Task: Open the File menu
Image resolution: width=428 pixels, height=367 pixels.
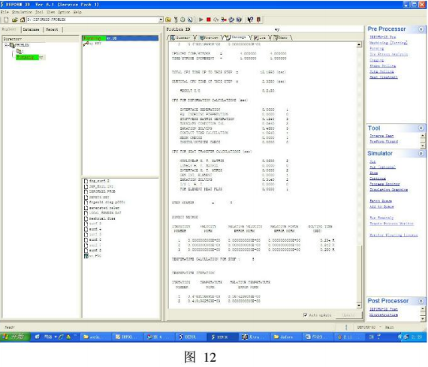Action: (x=5, y=12)
